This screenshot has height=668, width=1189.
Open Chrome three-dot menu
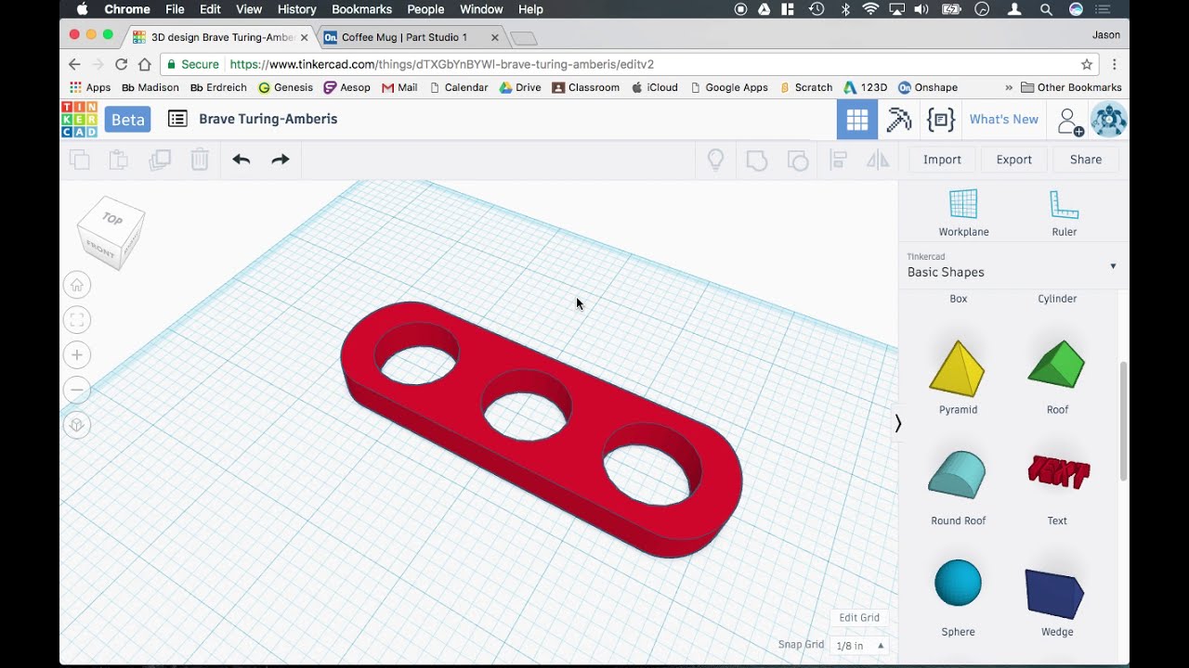[x=1114, y=64]
